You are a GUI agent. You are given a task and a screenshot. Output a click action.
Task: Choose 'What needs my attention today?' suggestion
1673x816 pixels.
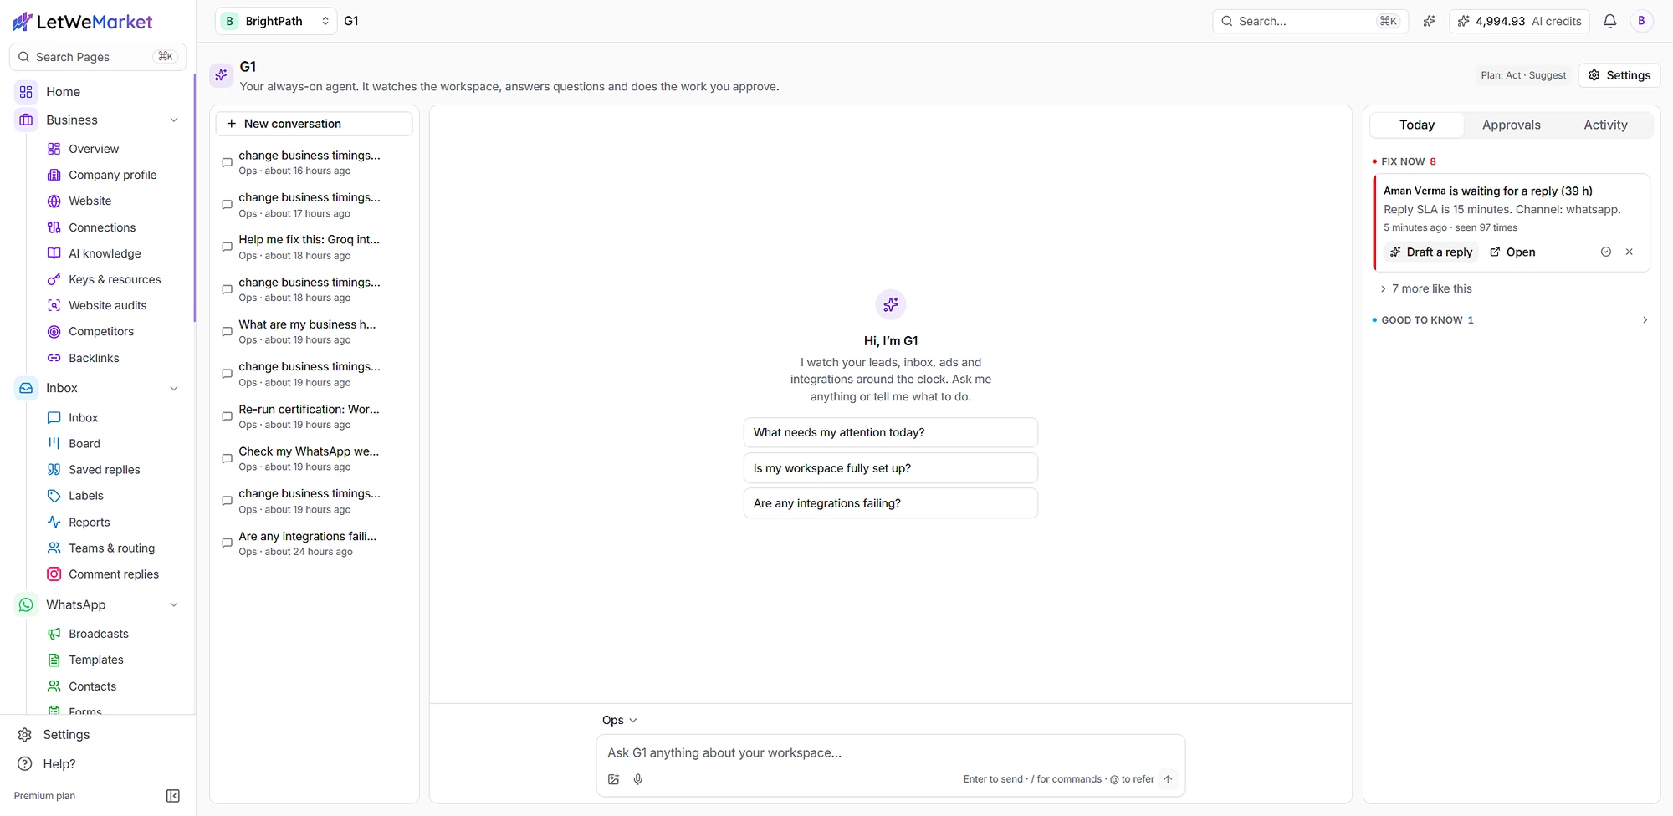[x=890, y=432]
